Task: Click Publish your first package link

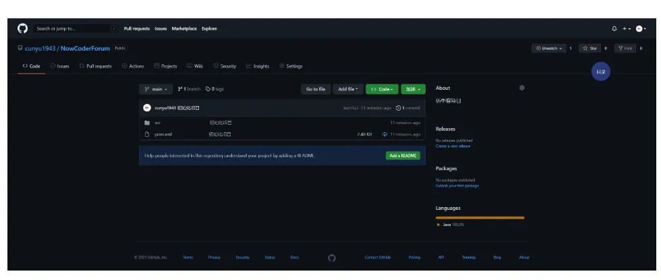Action: pos(457,186)
